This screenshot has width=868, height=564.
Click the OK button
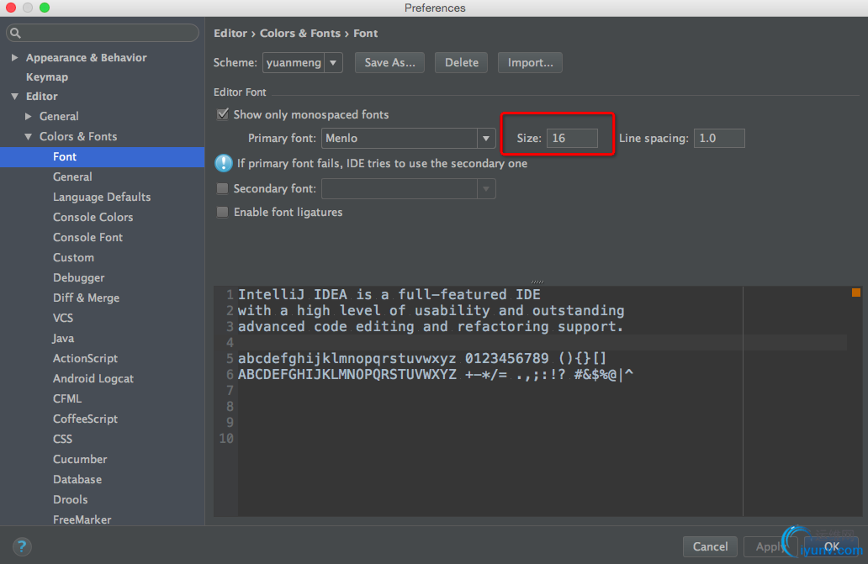(832, 546)
